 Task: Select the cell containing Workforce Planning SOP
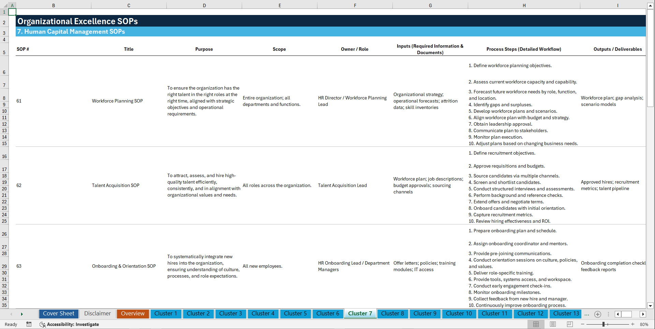click(x=117, y=101)
